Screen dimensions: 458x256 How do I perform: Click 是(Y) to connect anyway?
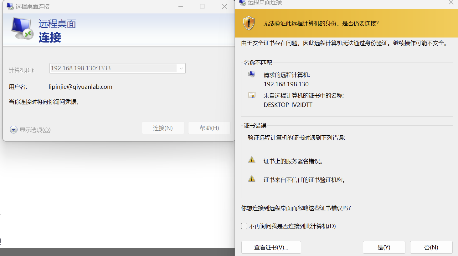(384, 247)
